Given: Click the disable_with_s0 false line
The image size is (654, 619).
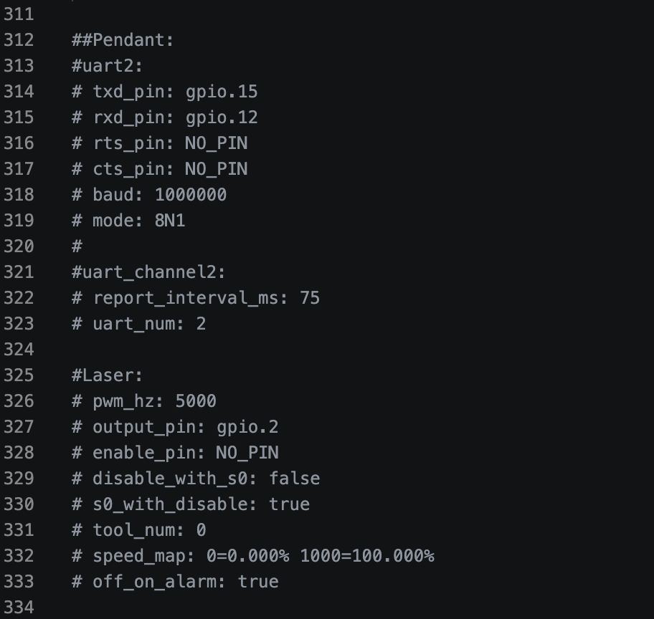Looking at the screenshot, I should 195,479.
